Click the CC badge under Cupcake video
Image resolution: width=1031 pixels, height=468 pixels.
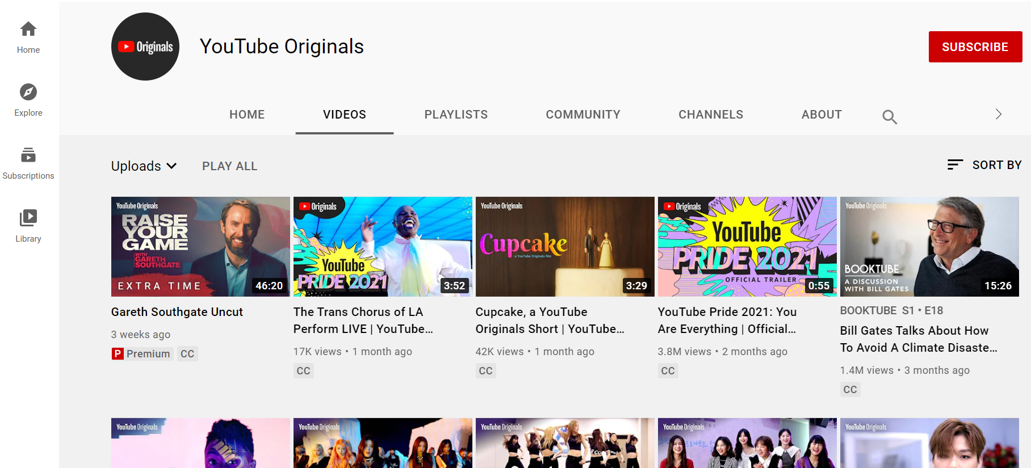coord(486,371)
